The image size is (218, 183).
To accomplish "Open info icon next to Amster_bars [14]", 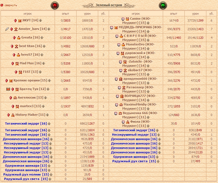I will click(49, 29).
